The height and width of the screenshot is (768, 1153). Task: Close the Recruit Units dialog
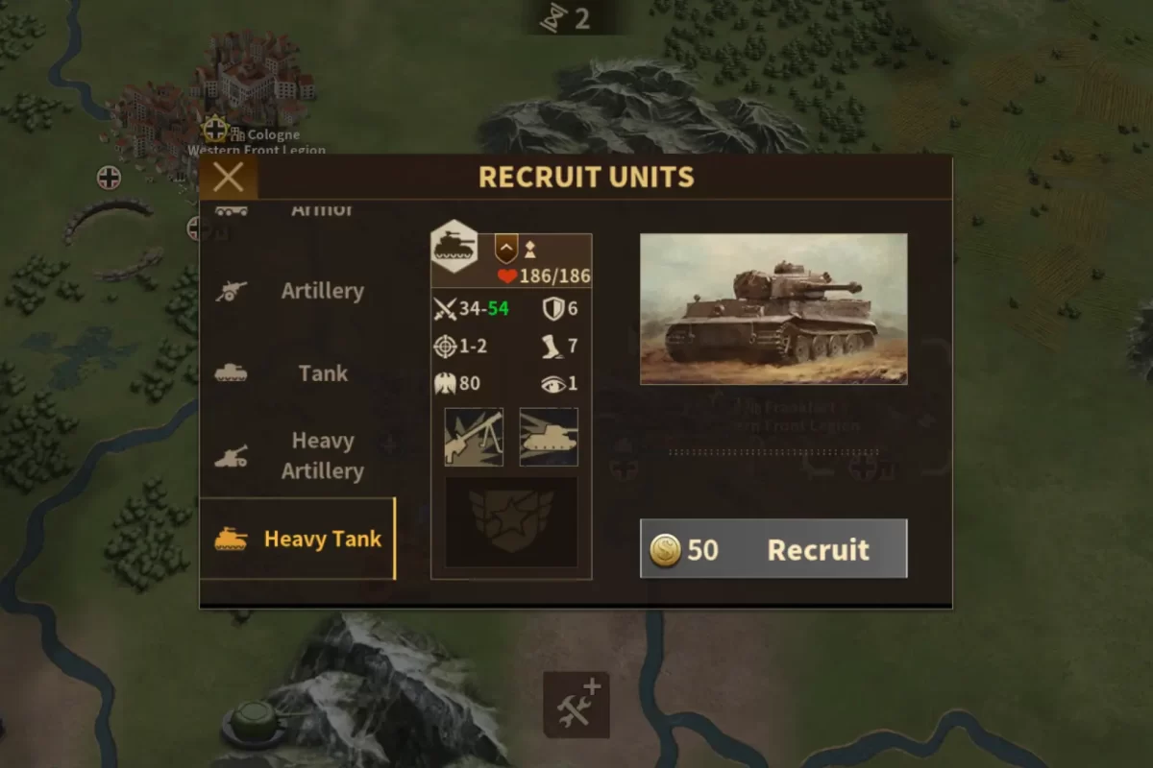click(x=229, y=178)
